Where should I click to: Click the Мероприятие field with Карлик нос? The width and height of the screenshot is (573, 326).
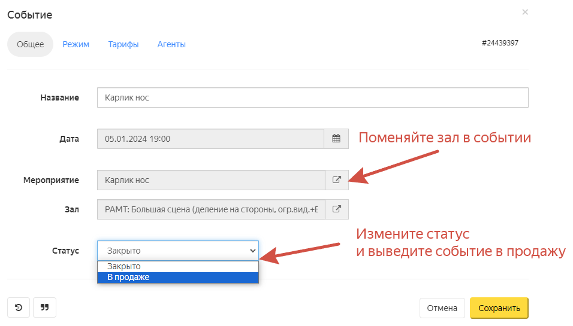pos(210,179)
